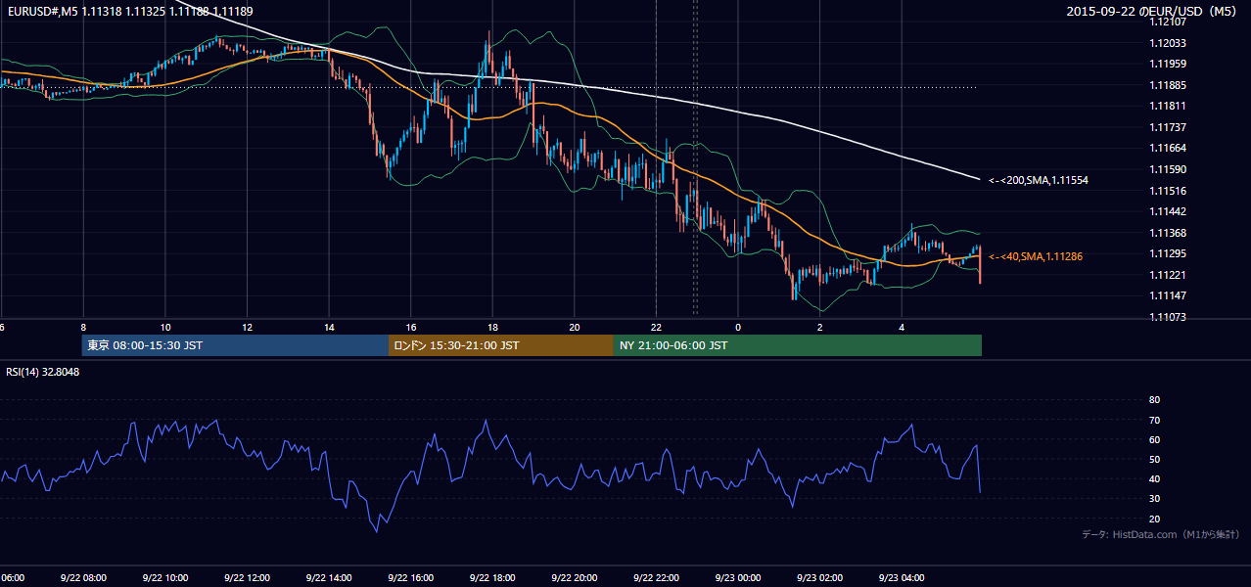Click price axis value 1.11516
1251x587 pixels.
click(x=1168, y=191)
